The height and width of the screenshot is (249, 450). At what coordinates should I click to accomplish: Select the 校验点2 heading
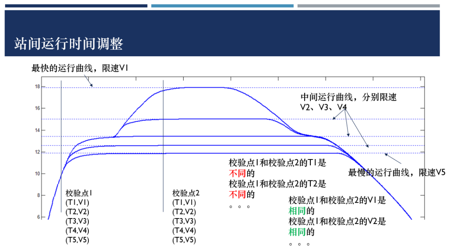(x=186, y=193)
